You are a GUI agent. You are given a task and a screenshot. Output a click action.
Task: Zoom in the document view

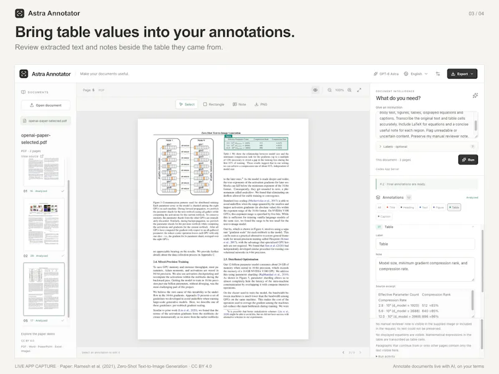[349, 90]
